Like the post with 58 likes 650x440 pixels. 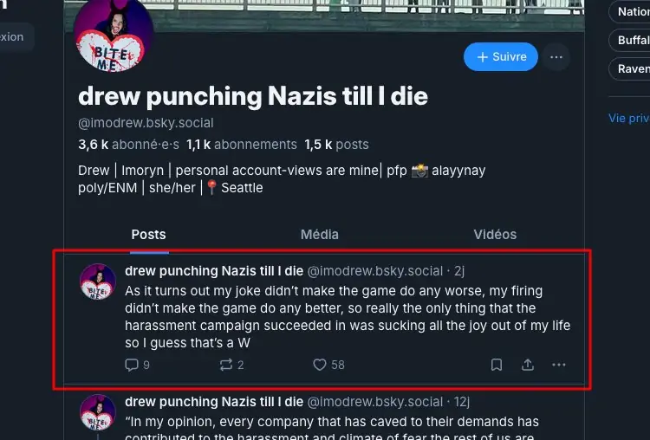320,365
